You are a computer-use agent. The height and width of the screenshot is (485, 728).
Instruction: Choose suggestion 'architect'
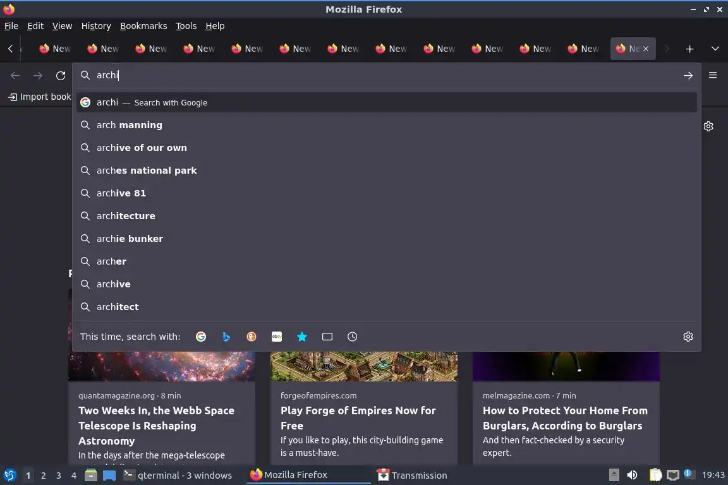point(386,307)
